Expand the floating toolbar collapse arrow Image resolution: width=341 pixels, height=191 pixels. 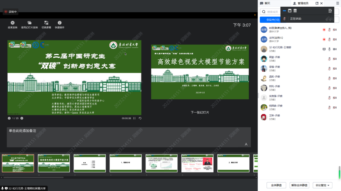[330, 11]
